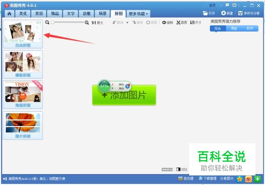Click the 旋转 rotate tool
Viewport: 265px width, 185px height.
(167, 23)
